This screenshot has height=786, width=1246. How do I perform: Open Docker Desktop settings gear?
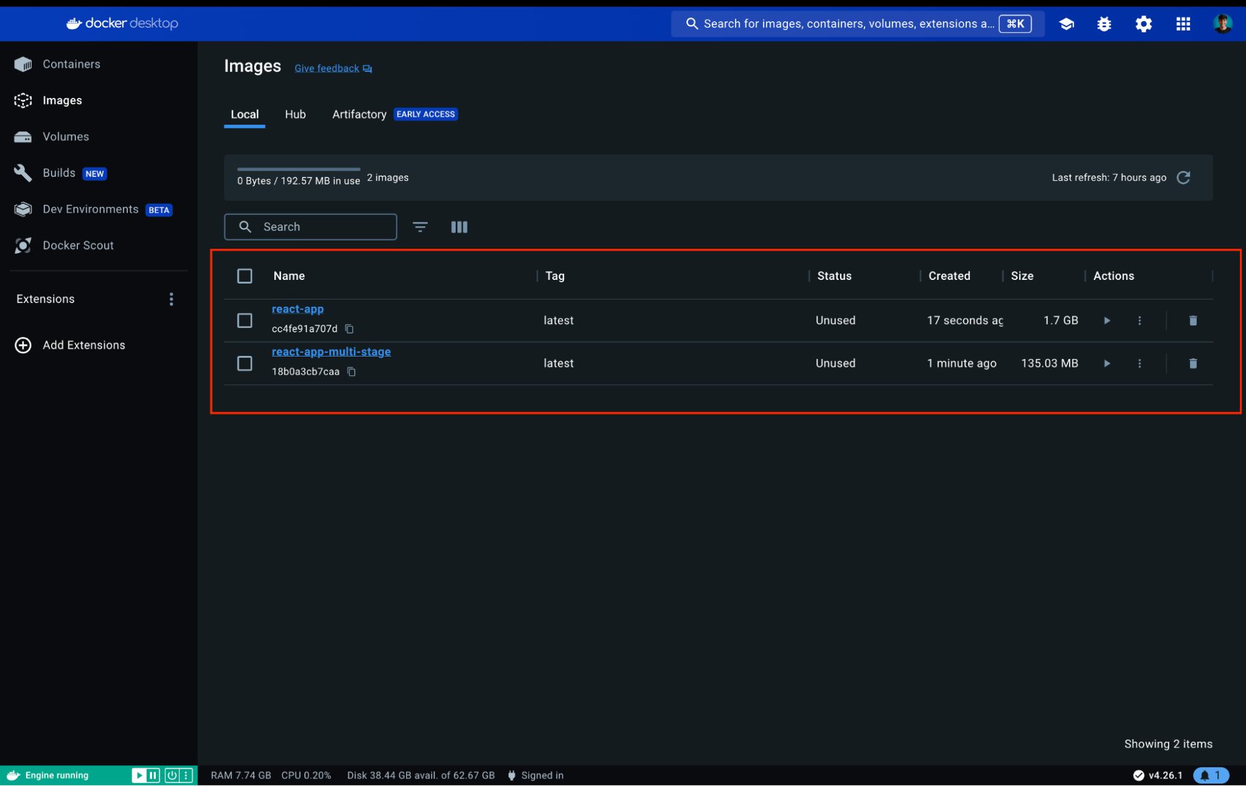[1143, 24]
